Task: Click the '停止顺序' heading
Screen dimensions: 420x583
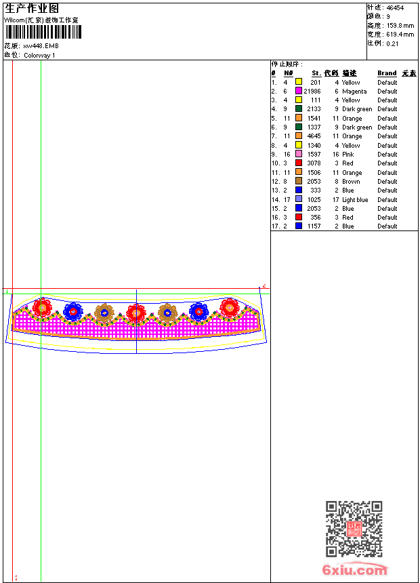Action: [287, 64]
